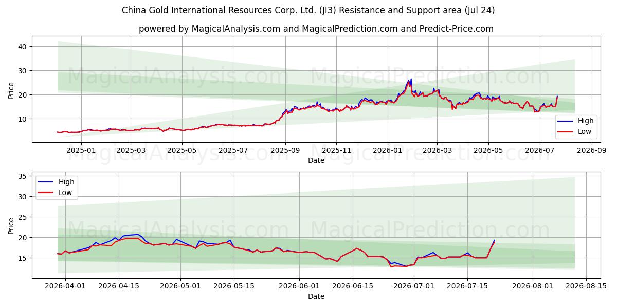This screenshot has height=308, width=617.
Task: Select the 2026-08-01 tick label
Action: [x=533, y=286]
